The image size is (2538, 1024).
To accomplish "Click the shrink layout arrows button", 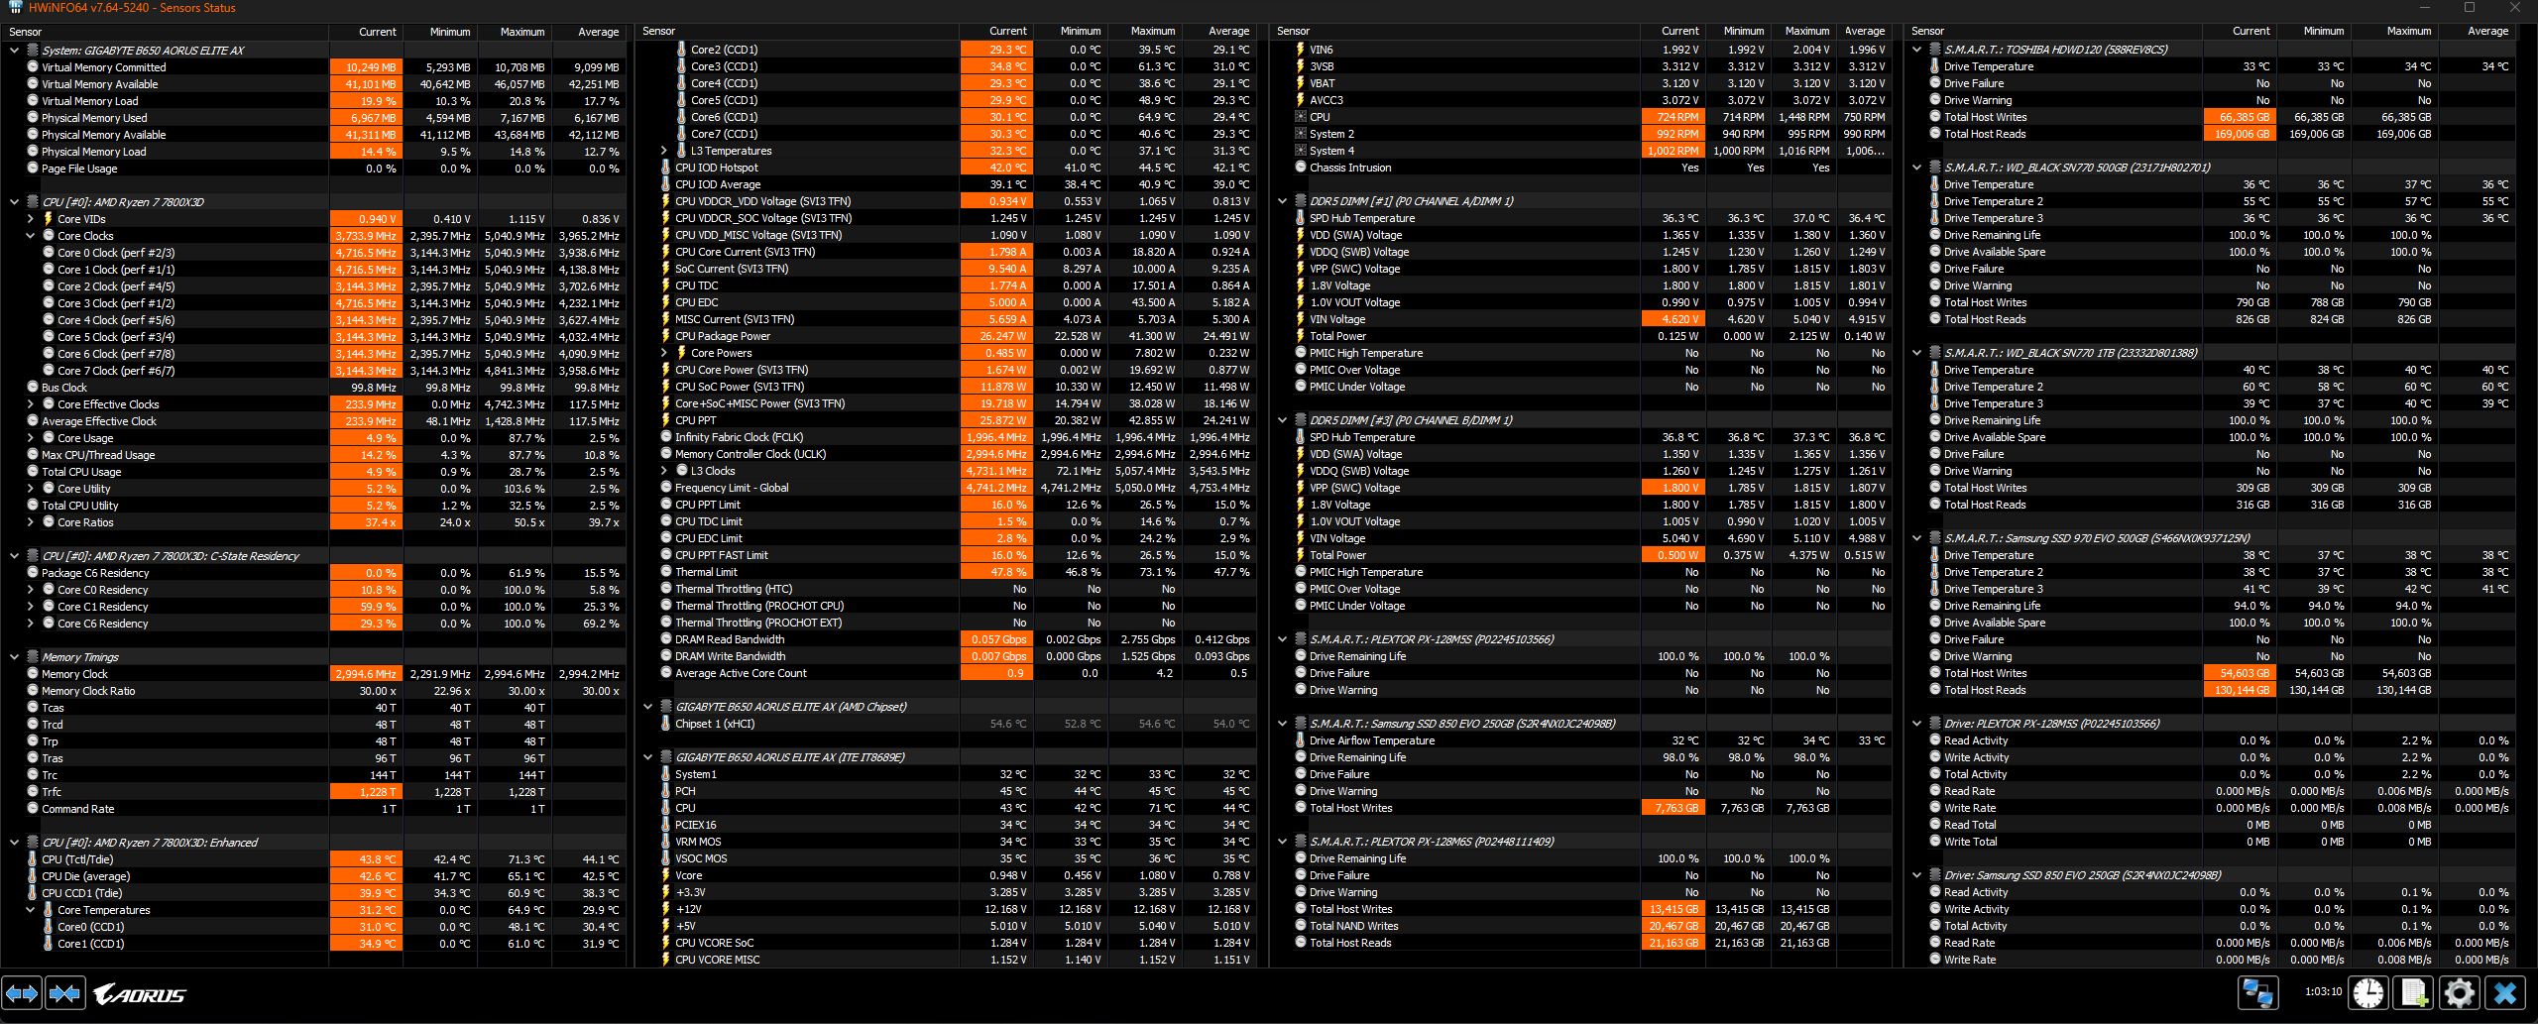I will (x=65, y=993).
